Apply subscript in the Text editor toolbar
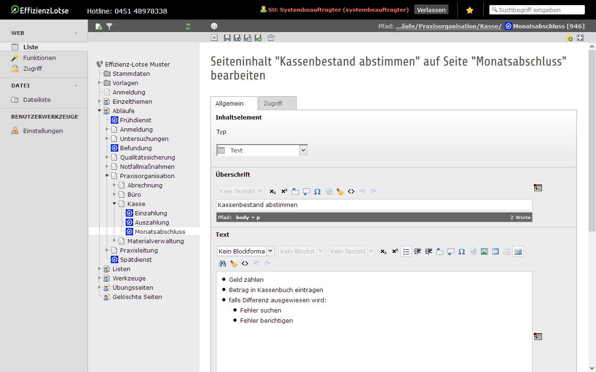Screen dimensions: 596x372 [384, 252]
